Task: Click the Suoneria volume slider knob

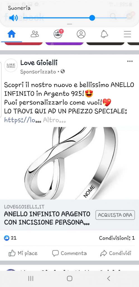Action: (92, 18)
